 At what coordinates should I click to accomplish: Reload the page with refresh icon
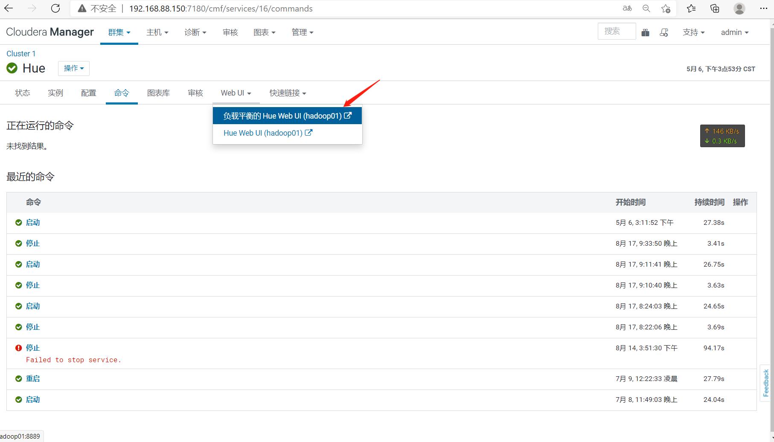coord(55,9)
